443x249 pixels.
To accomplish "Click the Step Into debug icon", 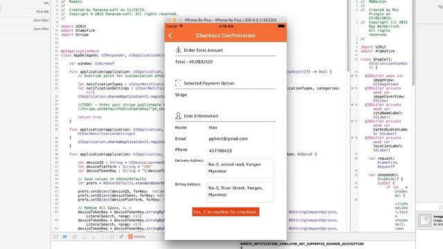I will tap(93, 237).
